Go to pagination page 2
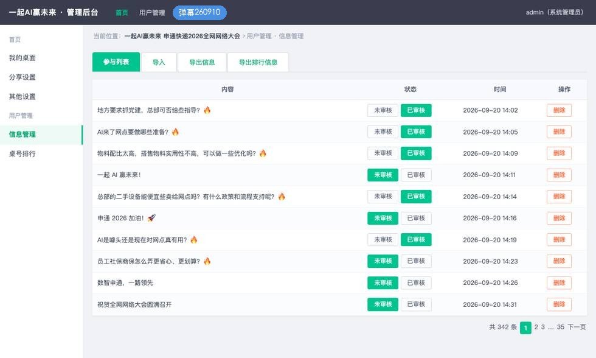The height and width of the screenshot is (358, 596). click(x=536, y=327)
